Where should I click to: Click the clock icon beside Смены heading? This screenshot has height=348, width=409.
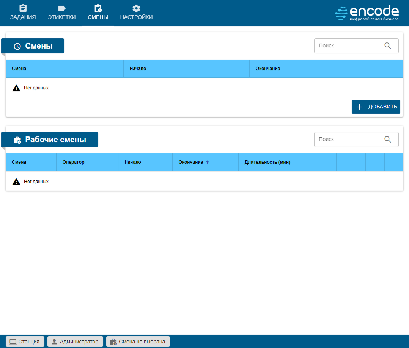[17, 46]
